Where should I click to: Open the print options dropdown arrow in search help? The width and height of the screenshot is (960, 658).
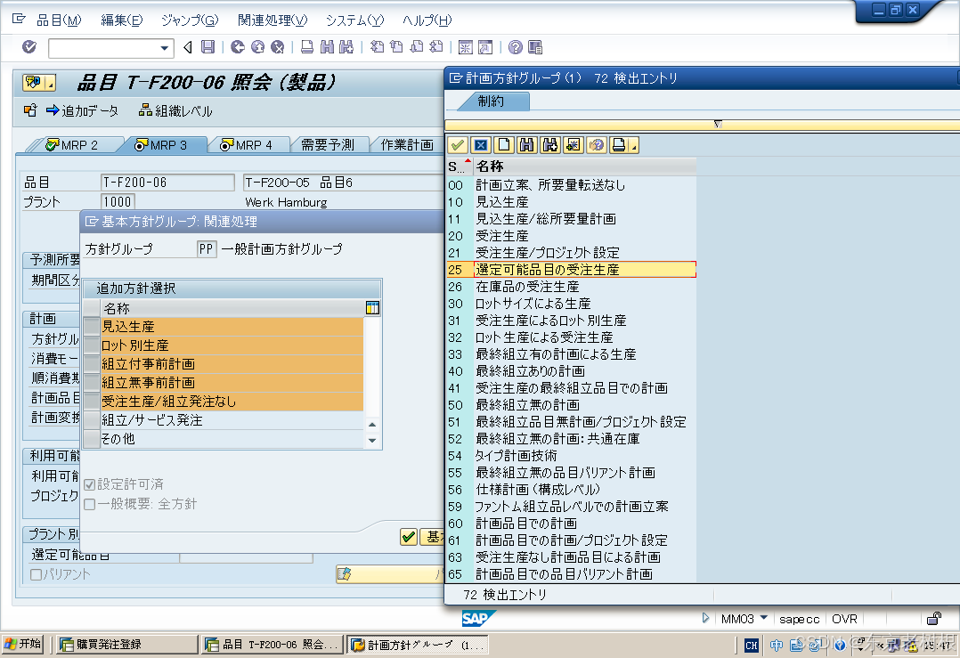(x=634, y=145)
